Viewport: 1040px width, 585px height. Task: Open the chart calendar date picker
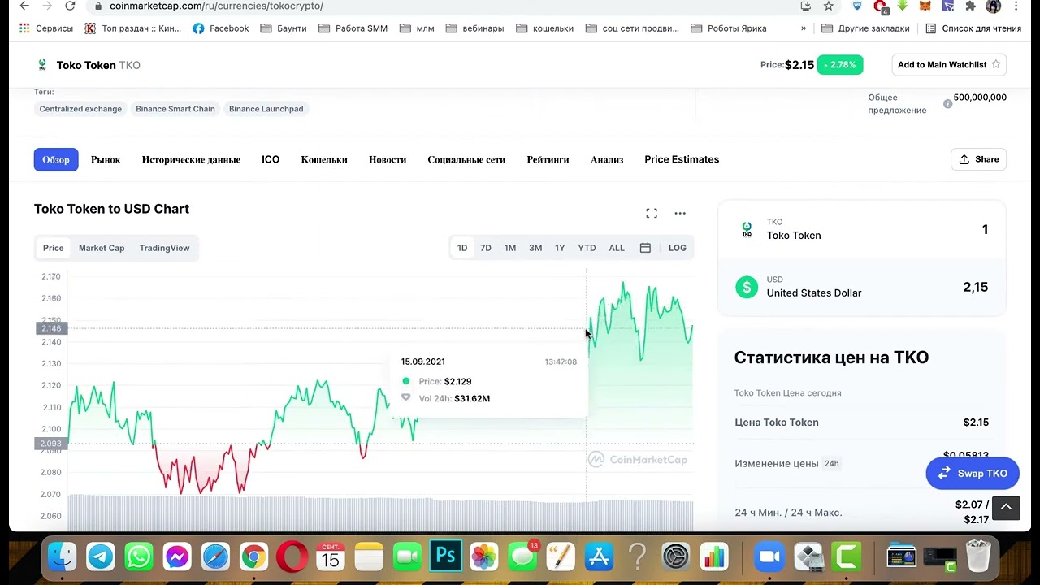coord(645,248)
